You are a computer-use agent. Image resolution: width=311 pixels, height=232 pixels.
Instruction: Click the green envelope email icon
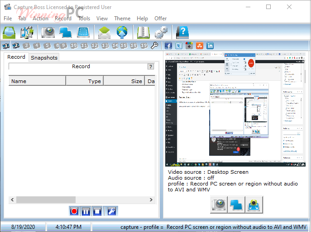[104, 32]
